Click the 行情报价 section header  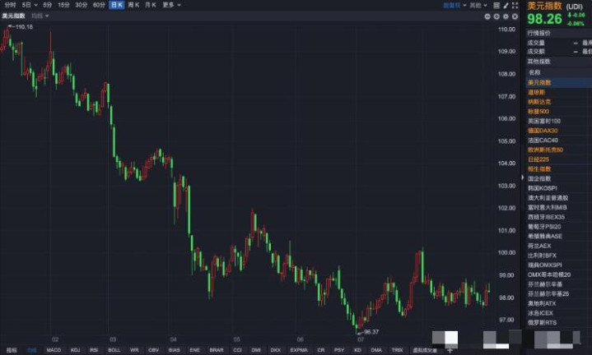(x=538, y=33)
